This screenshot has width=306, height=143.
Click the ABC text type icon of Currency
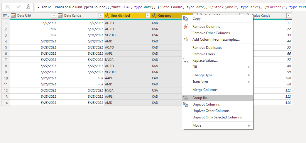coord(154,15)
